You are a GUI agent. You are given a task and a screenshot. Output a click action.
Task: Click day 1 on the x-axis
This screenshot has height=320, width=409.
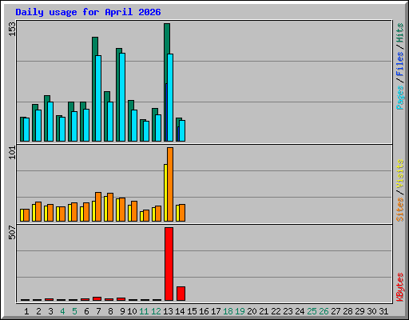pyautogui.click(x=26, y=311)
